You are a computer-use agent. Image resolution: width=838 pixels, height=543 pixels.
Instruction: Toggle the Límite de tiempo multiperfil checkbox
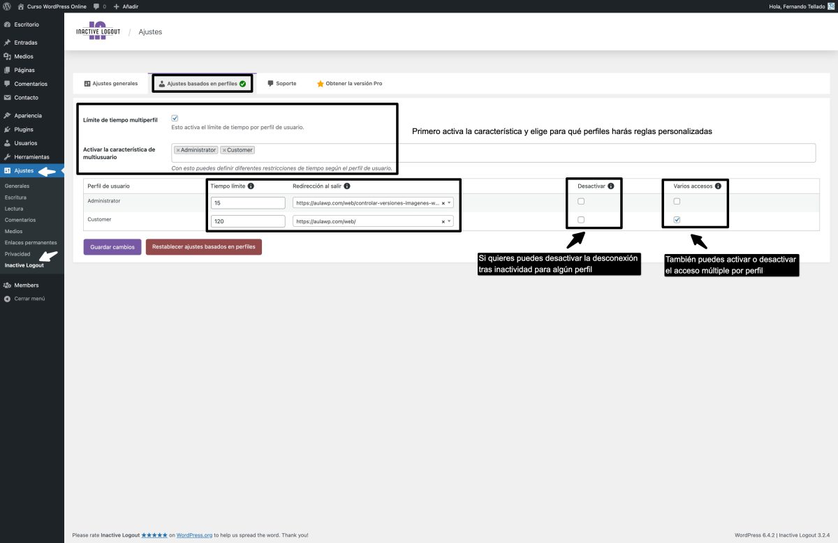(175, 119)
